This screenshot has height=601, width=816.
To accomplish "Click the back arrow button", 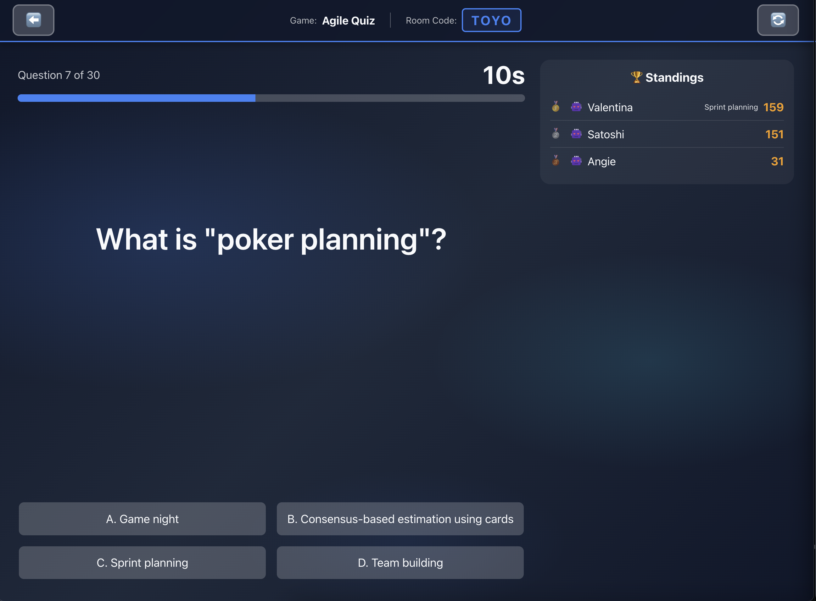I will 33,20.
